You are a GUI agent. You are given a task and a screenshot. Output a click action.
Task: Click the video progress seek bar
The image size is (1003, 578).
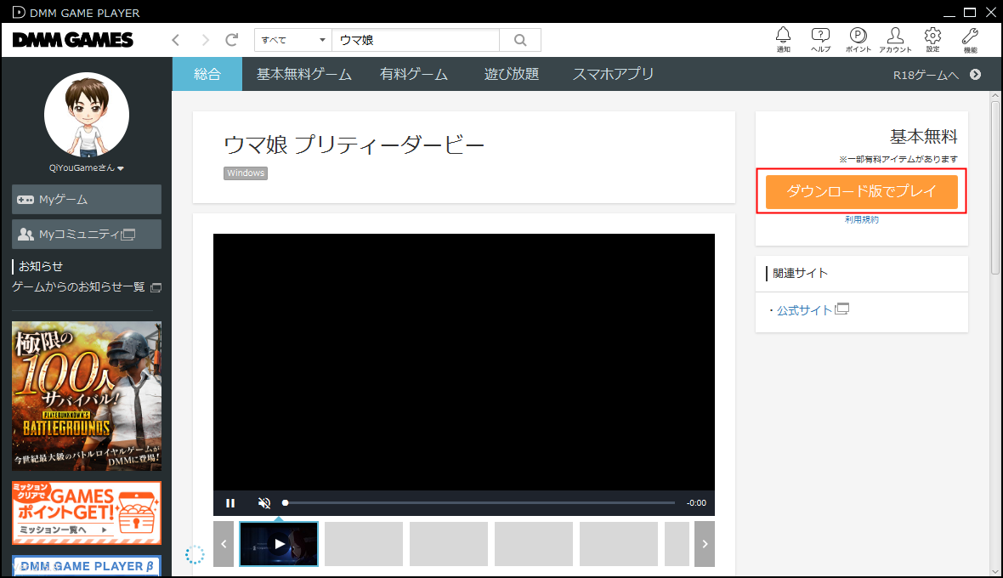coord(480,503)
